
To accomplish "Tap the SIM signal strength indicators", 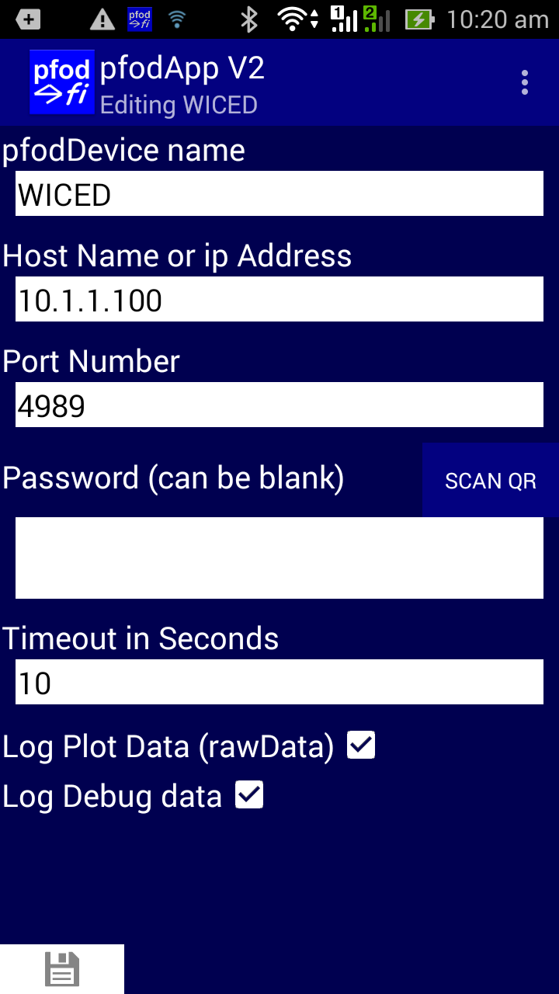I will click(x=361, y=19).
